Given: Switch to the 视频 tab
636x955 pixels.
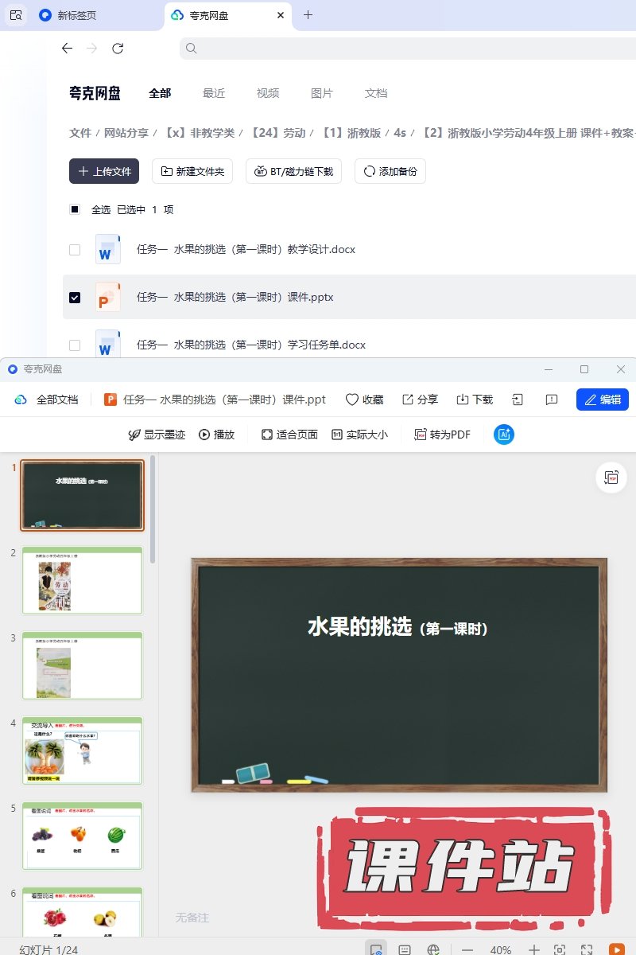Looking at the screenshot, I should pos(268,93).
